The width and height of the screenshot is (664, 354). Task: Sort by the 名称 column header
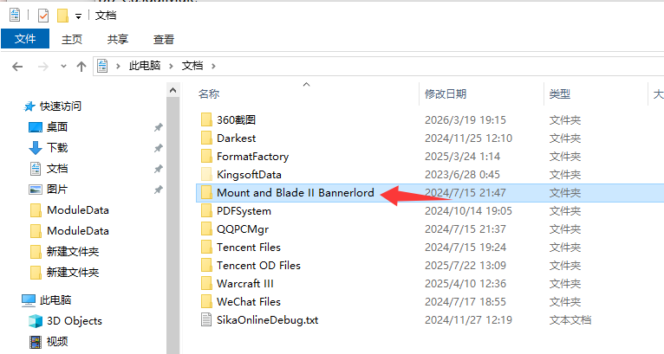tap(209, 93)
